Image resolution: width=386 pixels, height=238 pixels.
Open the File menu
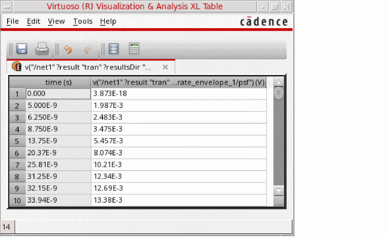coord(13,21)
